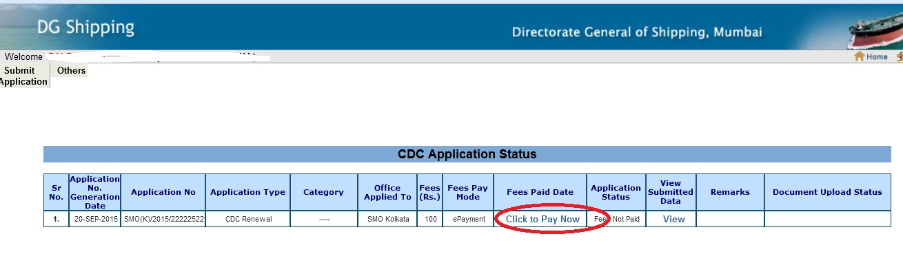Click the Fees Not Paid status cell
Viewport: 903px width, 265px height.
[x=616, y=219]
